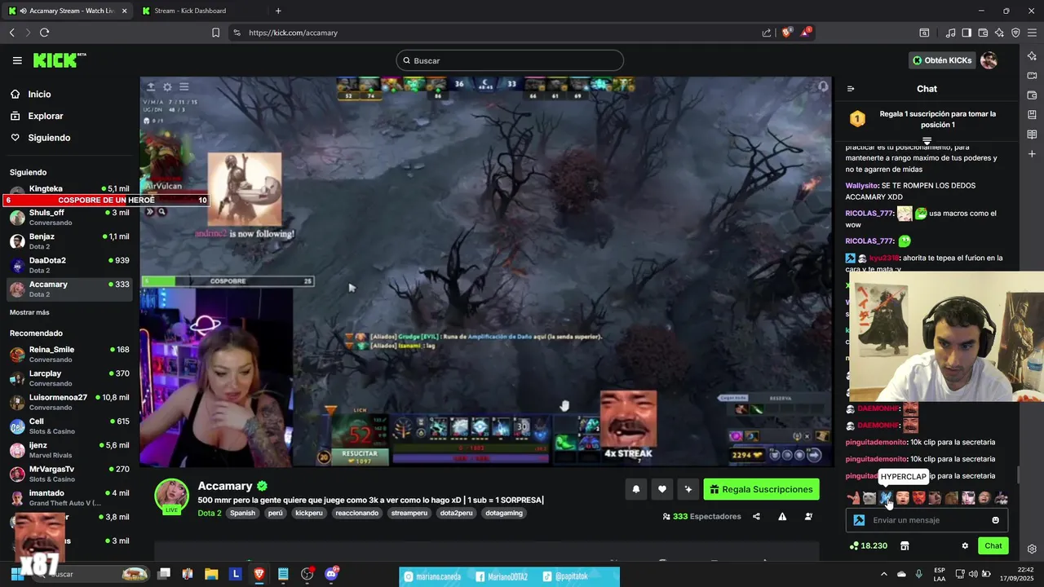
Task: Select the perú tag
Action: [x=276, y=513]
